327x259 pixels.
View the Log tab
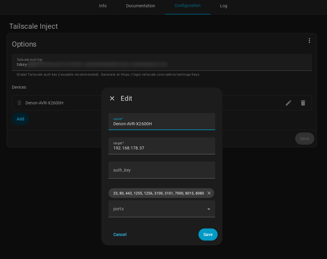coord(223,6)
